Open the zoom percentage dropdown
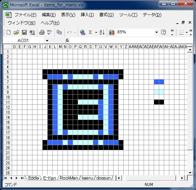Screen dimensions: 196x190 click(x=156, y=32)
